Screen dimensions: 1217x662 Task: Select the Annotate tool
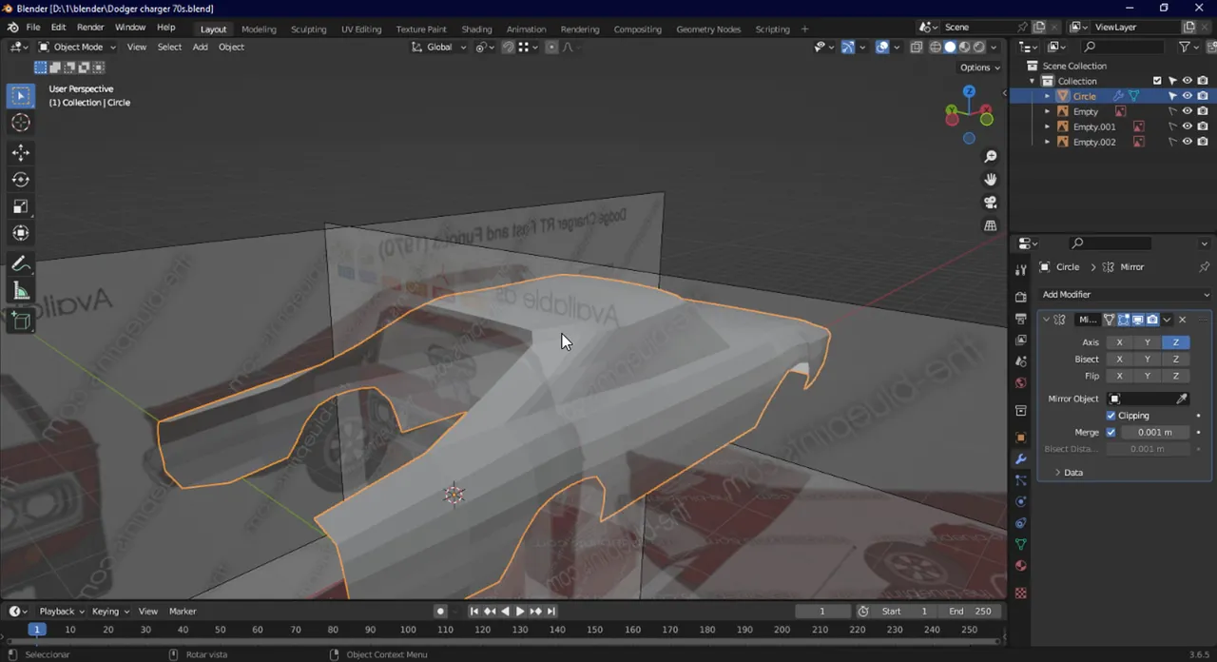coord(21,263)
